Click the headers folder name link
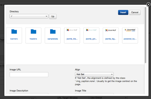The width and height of the screenshot is (151, 99). (33, 39)
